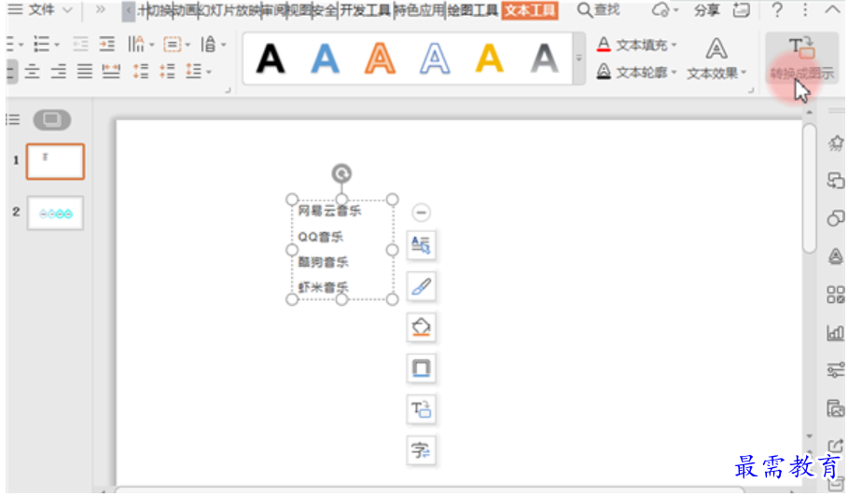
Task: Collapse the ribbon with the caret icon
Action: 832,9
